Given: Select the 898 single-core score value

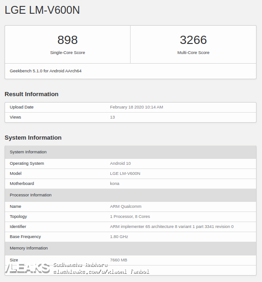Looking at the screenshot, I should click(x=67, y=40).
